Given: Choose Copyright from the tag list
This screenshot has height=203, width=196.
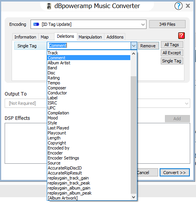Looking at the screenshot, I should (89, 143).
